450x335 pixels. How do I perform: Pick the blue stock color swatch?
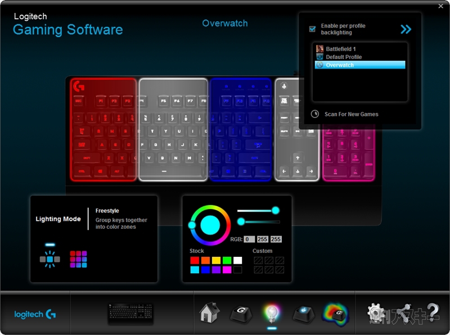(x=205, y=270)
